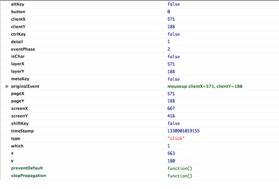This screenshot has width=279, height=189.
Task: Select the layerX property name
Action: (x=18, y=64)
